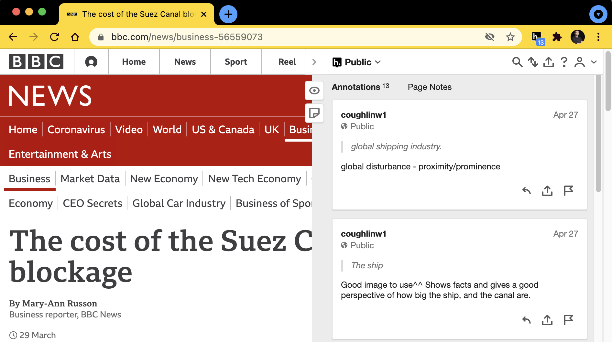Toggle highlight visibility with the eye button
612x342 pixels.
314,91
